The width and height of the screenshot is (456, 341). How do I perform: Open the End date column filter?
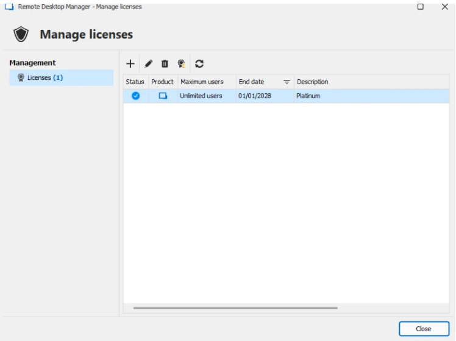287,82
